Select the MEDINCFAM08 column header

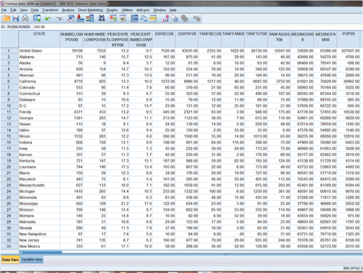[325, 39]
